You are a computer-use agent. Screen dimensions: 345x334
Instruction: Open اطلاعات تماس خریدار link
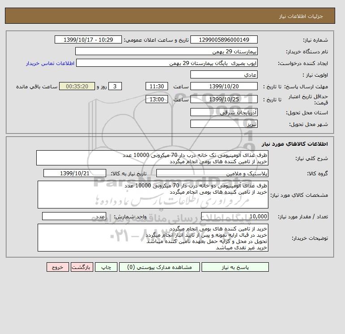click(50, 63)
